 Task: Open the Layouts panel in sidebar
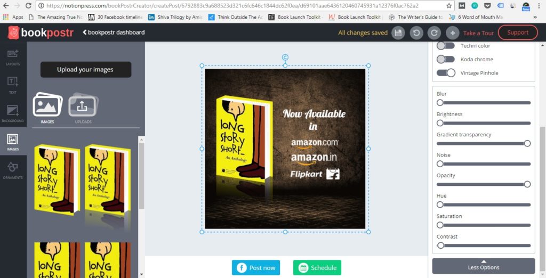pos(13,57)
